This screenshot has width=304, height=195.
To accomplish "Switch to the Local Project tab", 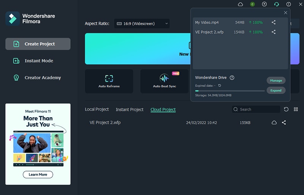I will pyautogui.click(x=97, y=109).
